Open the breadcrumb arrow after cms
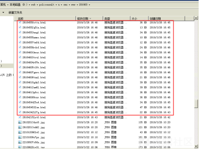This screenshot has height=149, width=199. coord(69,5)
